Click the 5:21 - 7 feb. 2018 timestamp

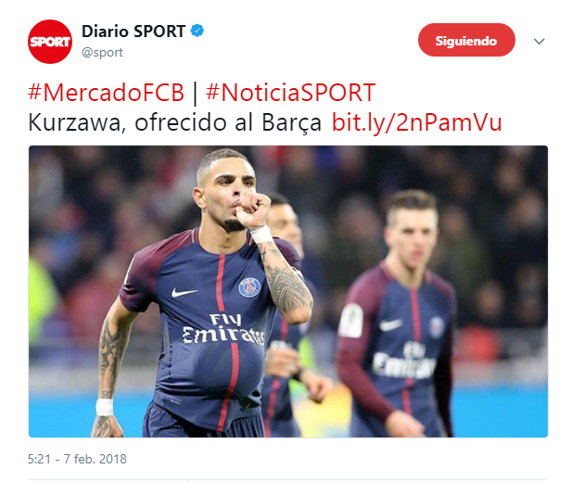point(77,459)
